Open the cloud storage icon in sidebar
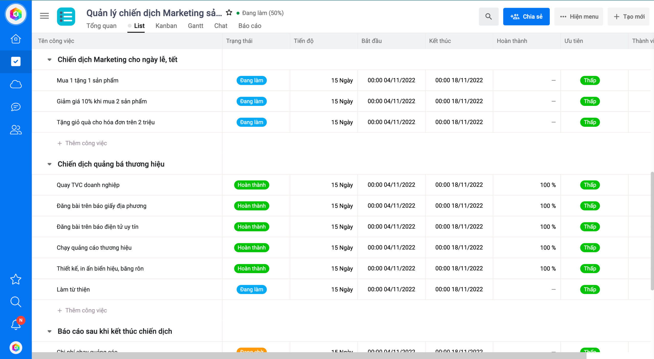The height and width of the screenshot is (359, 654). pos(16,84)
